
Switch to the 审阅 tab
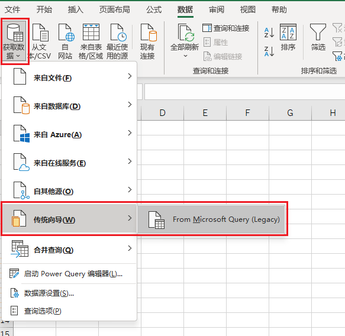coord(217,9)
